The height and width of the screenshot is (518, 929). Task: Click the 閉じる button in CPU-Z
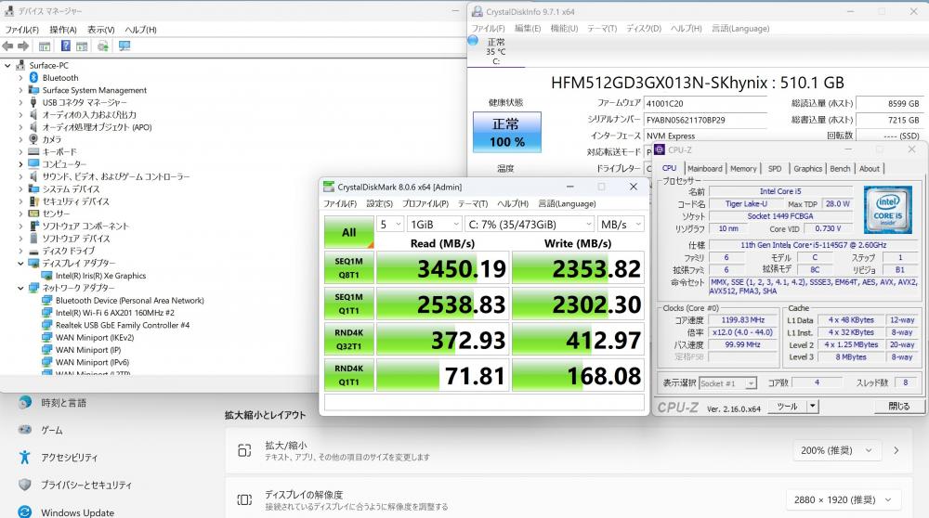898,406
